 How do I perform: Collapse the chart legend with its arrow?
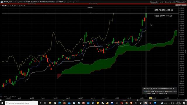[143, 88]
